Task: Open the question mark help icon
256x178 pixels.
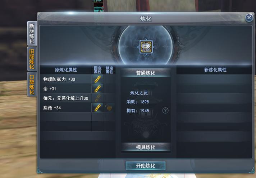Action: click(165, 111)
